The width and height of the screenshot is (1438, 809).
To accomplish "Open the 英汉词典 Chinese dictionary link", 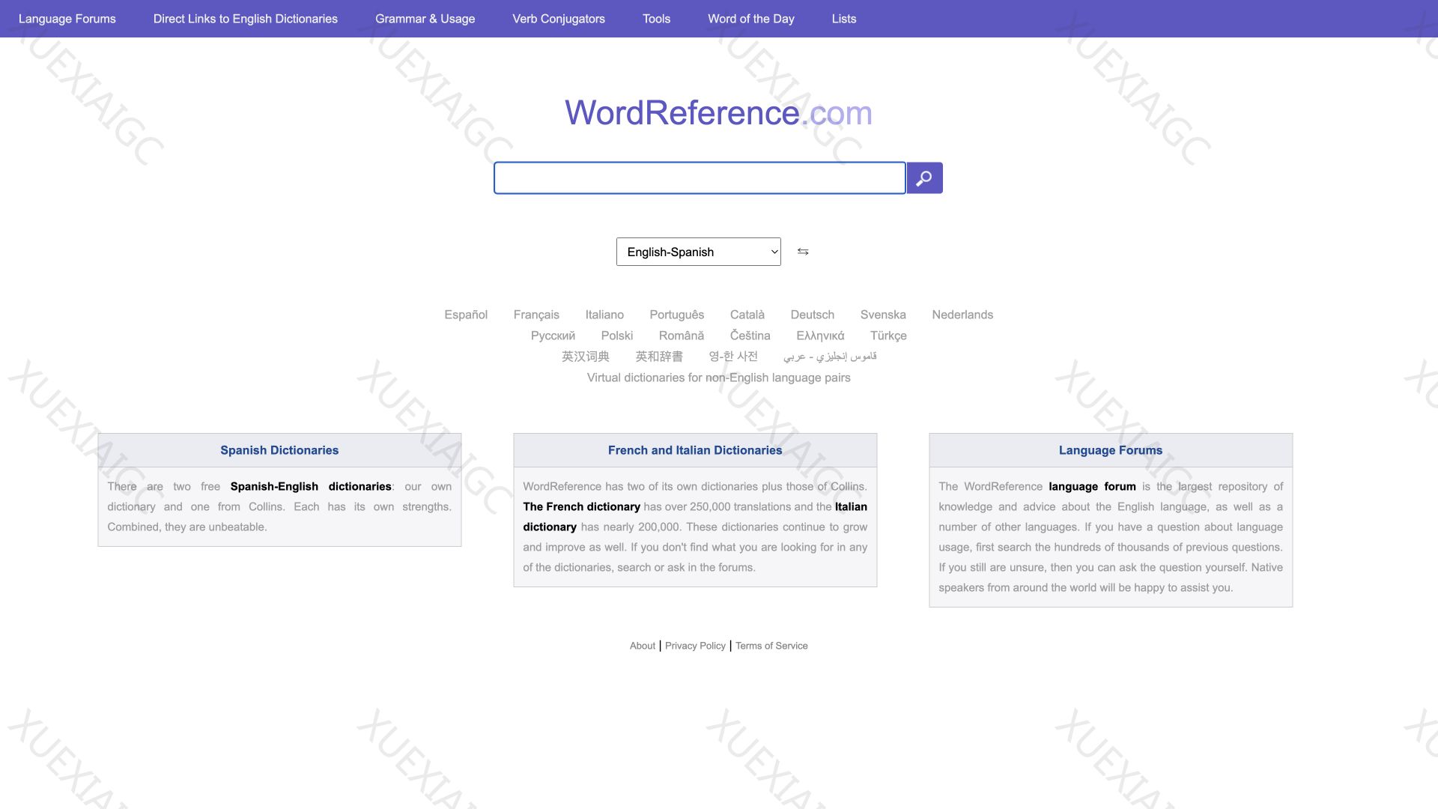I will pyautogui.click(x=586, y=357).
